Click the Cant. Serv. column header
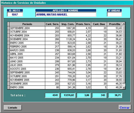Image resolution: width=134 pixels, height=113 pixels. (52, 24)
